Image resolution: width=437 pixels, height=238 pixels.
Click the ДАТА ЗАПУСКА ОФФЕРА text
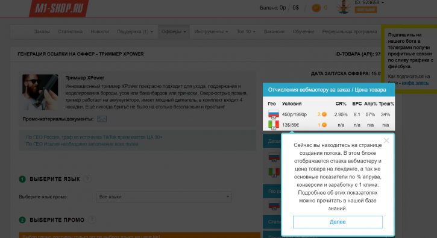(346, 74)
